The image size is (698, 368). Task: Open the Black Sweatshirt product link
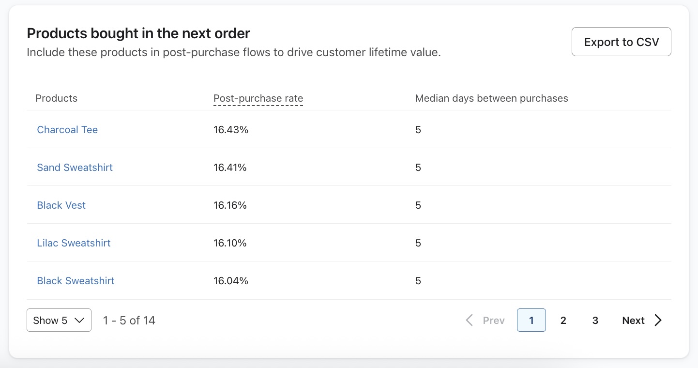pyautogui.click(x=76, y=281)
